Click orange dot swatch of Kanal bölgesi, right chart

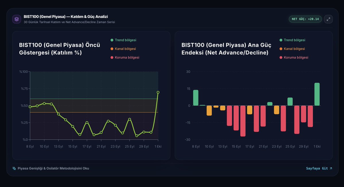[x=281, y=49]
